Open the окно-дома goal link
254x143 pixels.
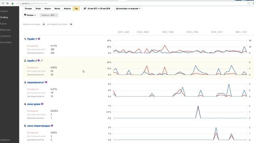[34, 104]
